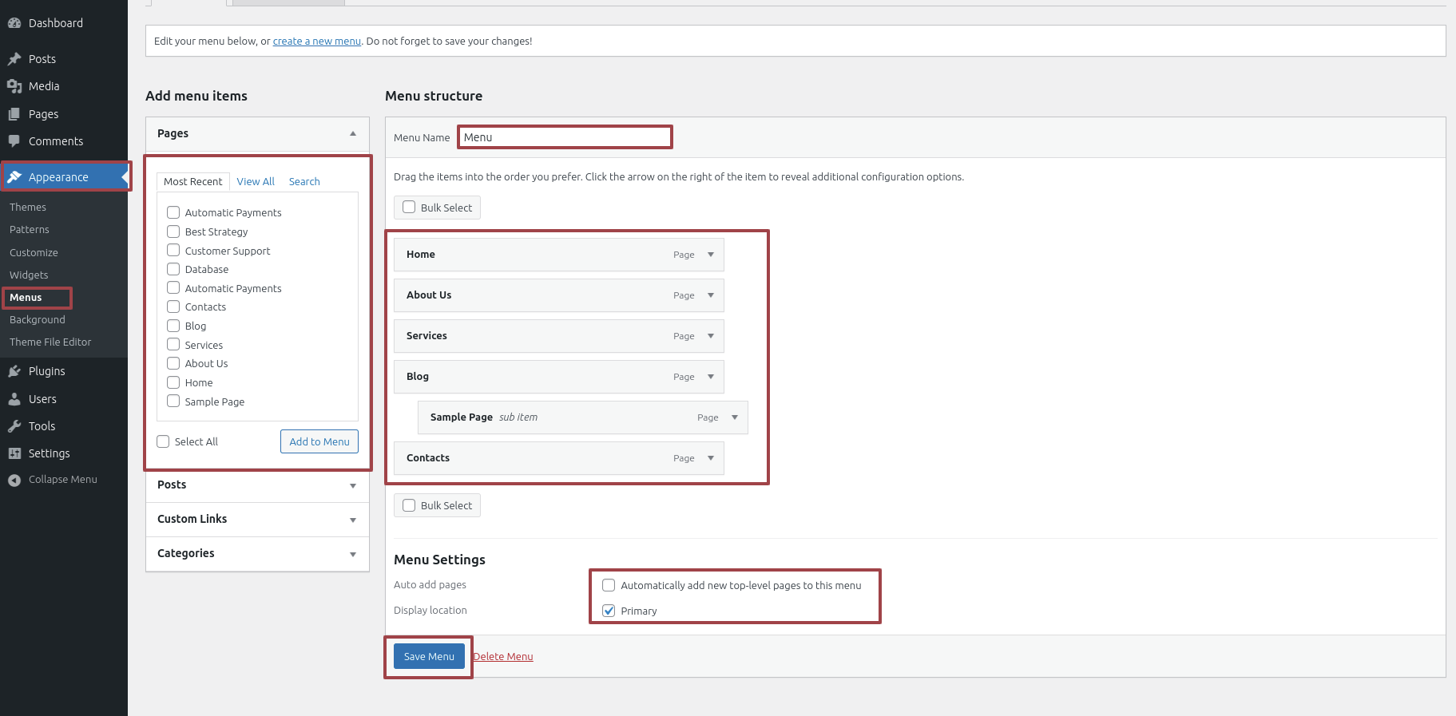Click the Save Menu button
This screenshot has width=1456, height=716.
pos(429,656)
